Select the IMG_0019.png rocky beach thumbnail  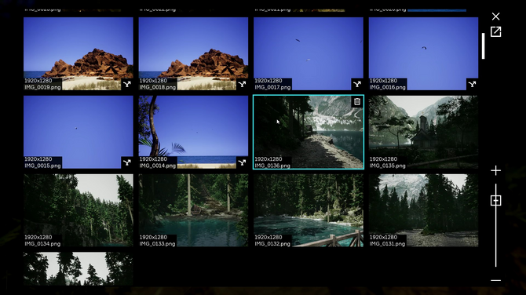[79, 53]
